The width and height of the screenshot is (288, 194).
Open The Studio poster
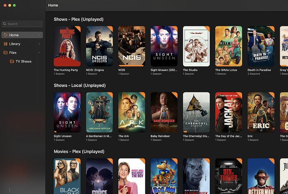[196, 46]
